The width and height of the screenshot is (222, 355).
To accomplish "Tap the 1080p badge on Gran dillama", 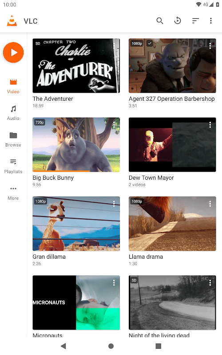I will click(40, 201).
